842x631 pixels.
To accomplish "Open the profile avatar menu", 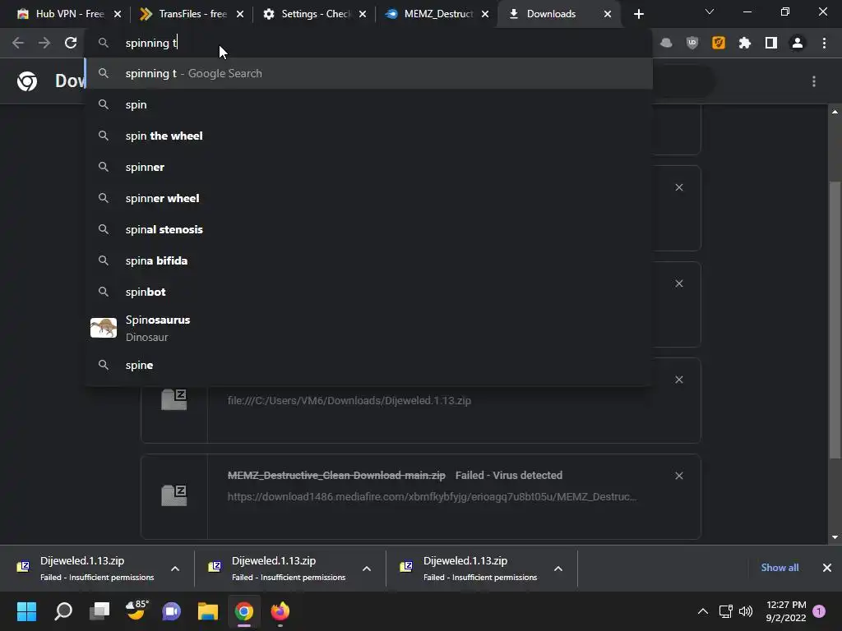I will (798, 43).
